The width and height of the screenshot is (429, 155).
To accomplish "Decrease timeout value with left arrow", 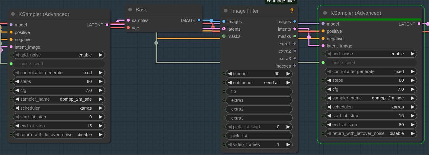I will click(x=230, y=74).
